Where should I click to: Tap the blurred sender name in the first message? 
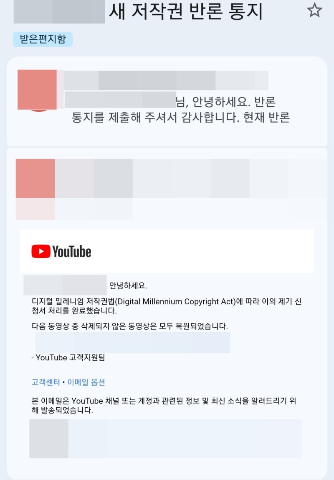click(166, 80)
